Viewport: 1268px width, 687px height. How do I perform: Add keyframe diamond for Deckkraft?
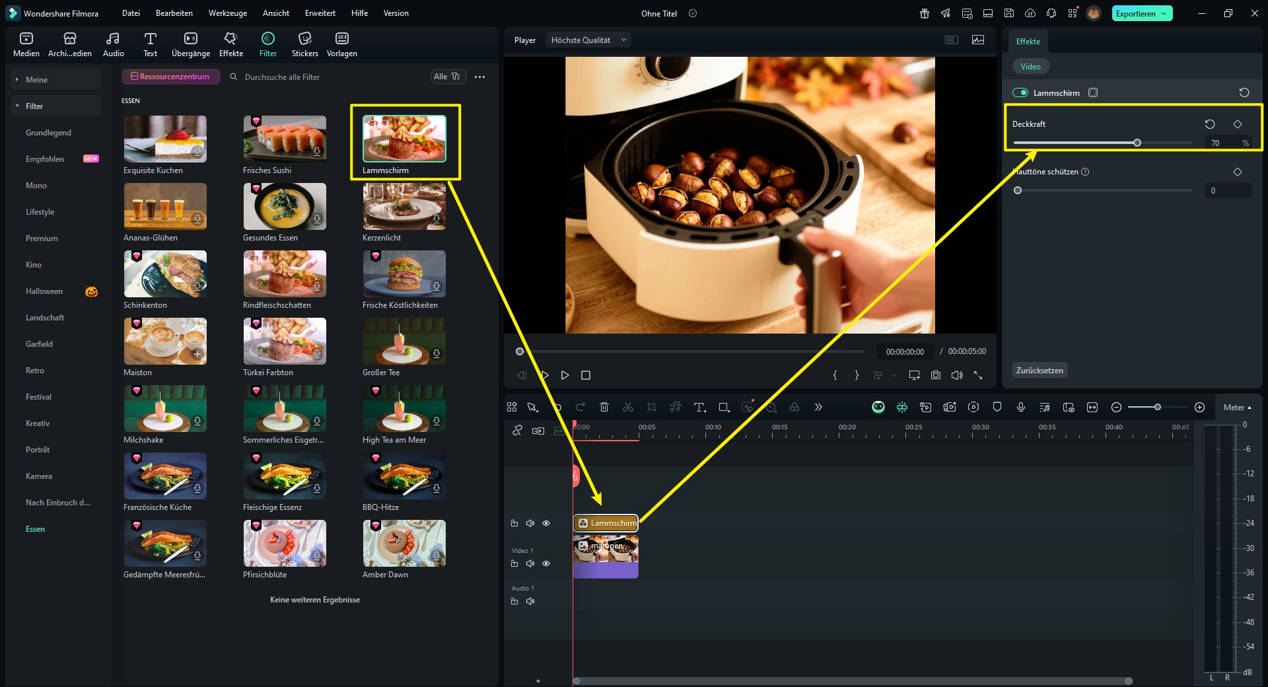click(x=1238, y=124)
